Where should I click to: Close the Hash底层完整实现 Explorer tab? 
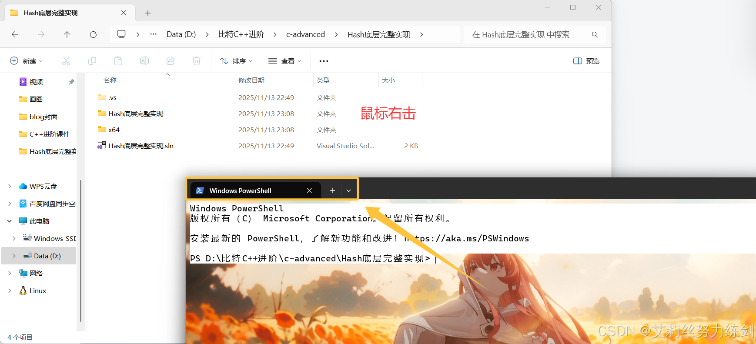[124, 13]
